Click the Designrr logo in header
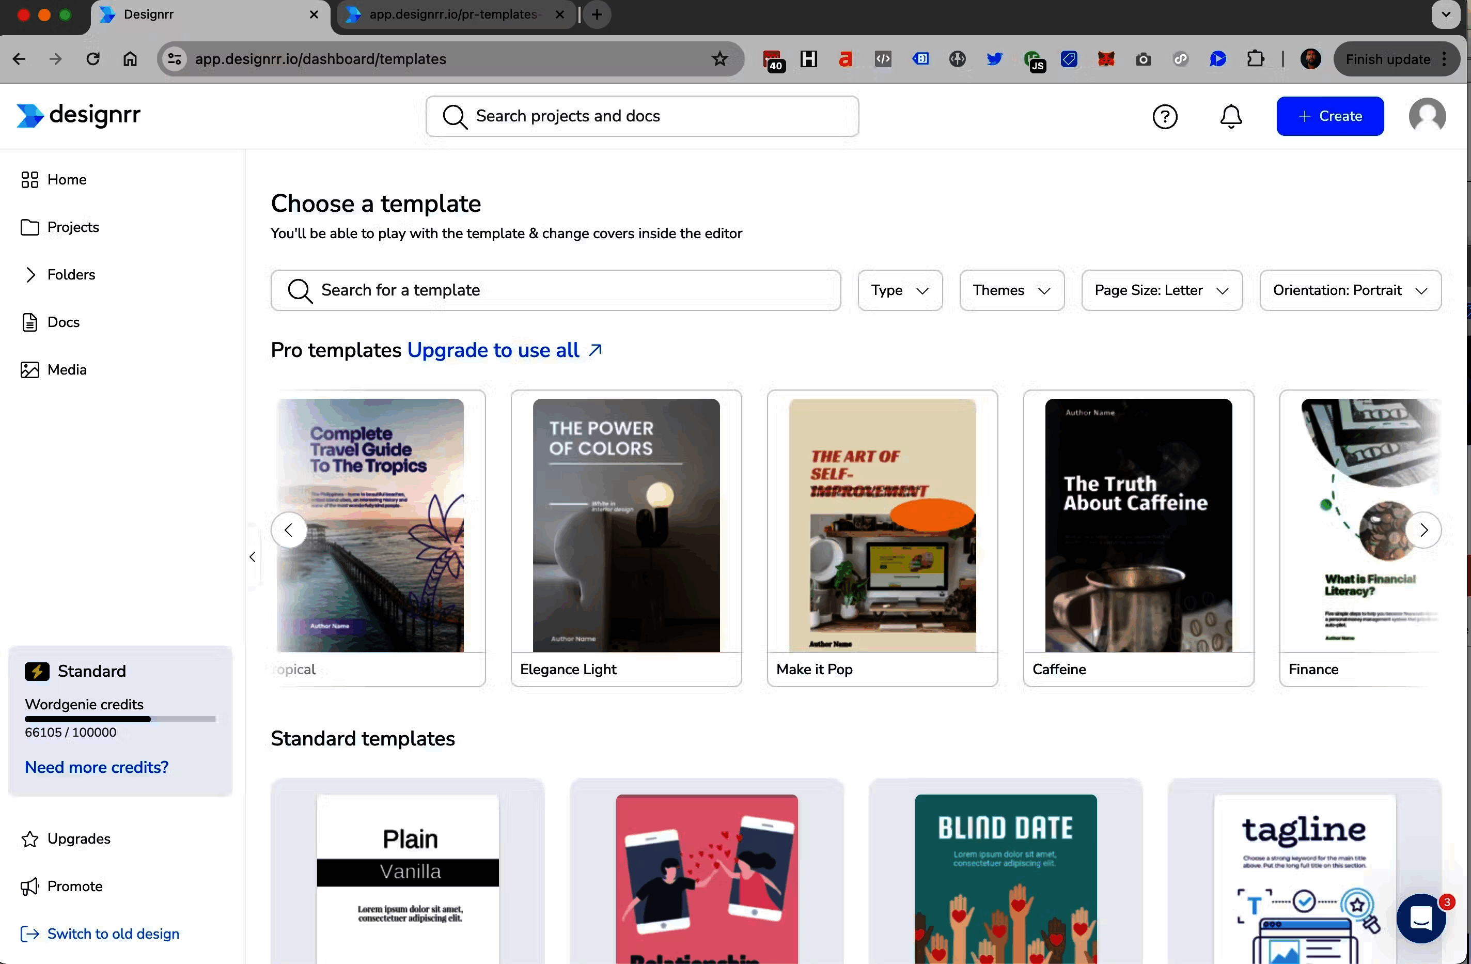This screenshot has height=964, width=1471. pyautogui.click(x=77, y=116)
